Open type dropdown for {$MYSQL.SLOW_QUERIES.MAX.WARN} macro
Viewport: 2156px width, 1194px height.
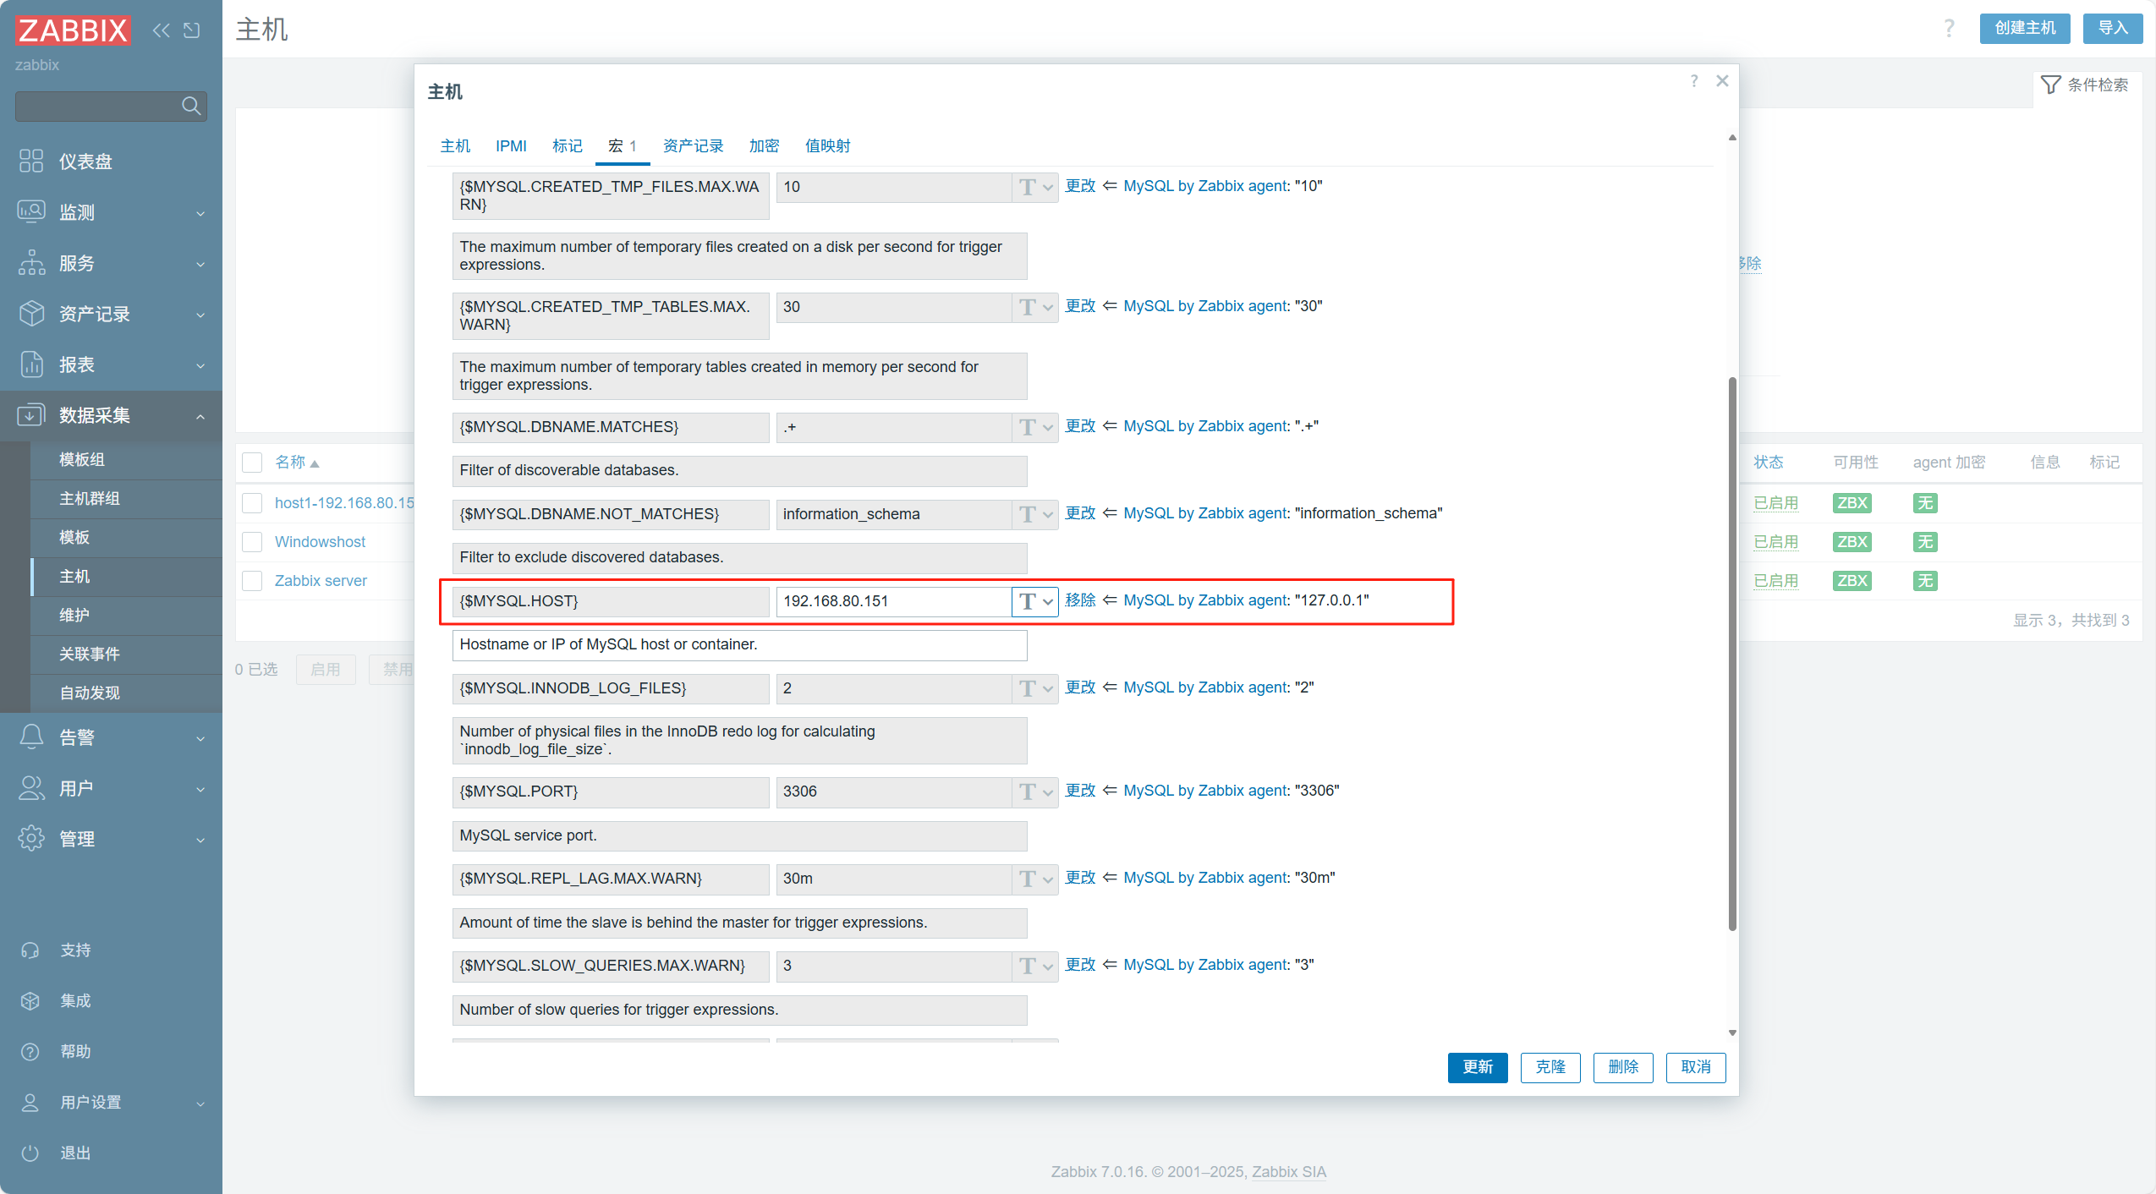(x=1035, y=966)
